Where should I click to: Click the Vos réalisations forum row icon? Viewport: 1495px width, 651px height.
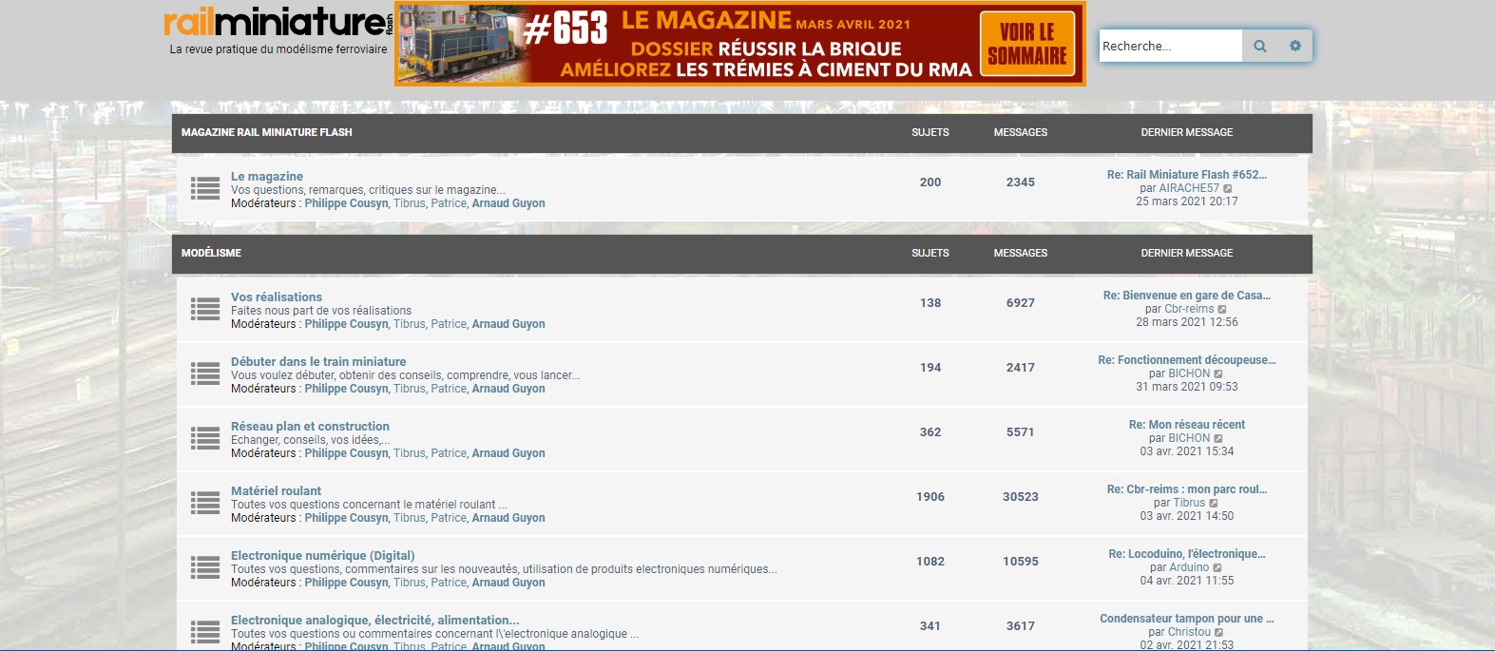[x=205, y=309]
